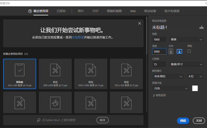Pick the 自定 800 x 800 preset
The height and width of the screenshot is (128, 207).
click(x=55, y=74)
